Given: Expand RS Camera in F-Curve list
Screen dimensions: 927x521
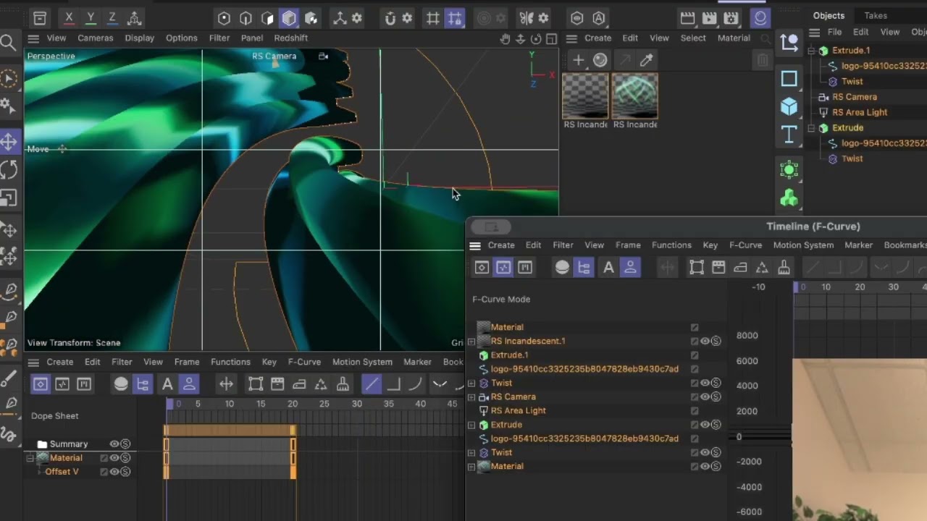Looking at the screenshot, I should 471,397.
